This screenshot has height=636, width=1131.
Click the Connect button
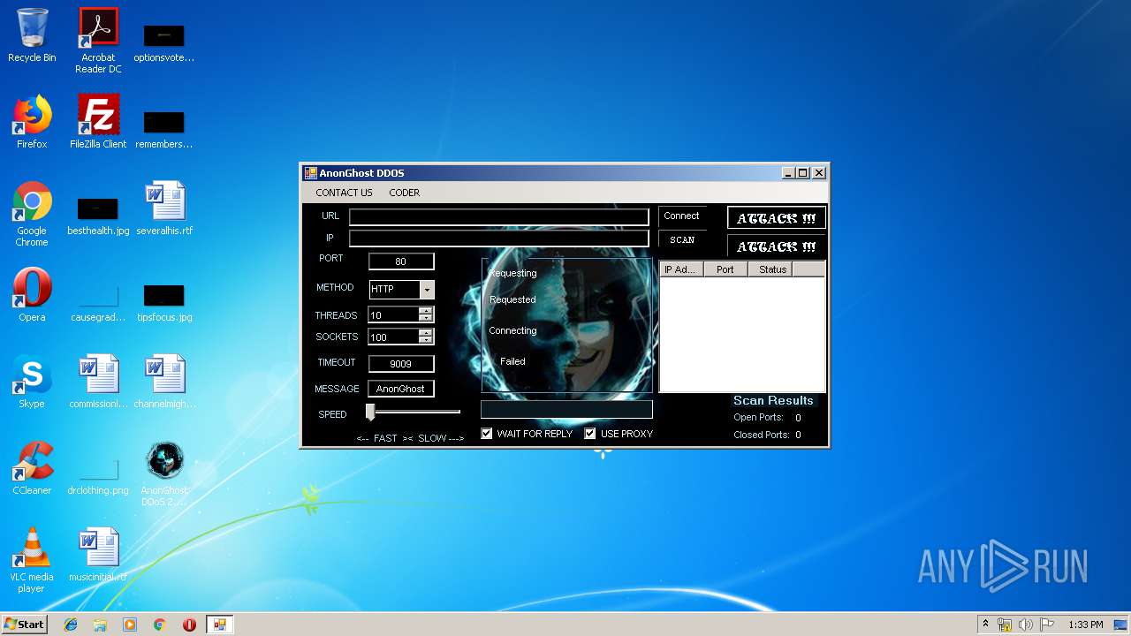pos(682,216)
